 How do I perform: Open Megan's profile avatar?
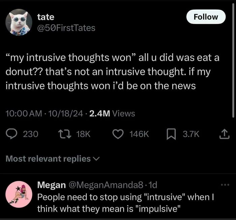[19, 193]
